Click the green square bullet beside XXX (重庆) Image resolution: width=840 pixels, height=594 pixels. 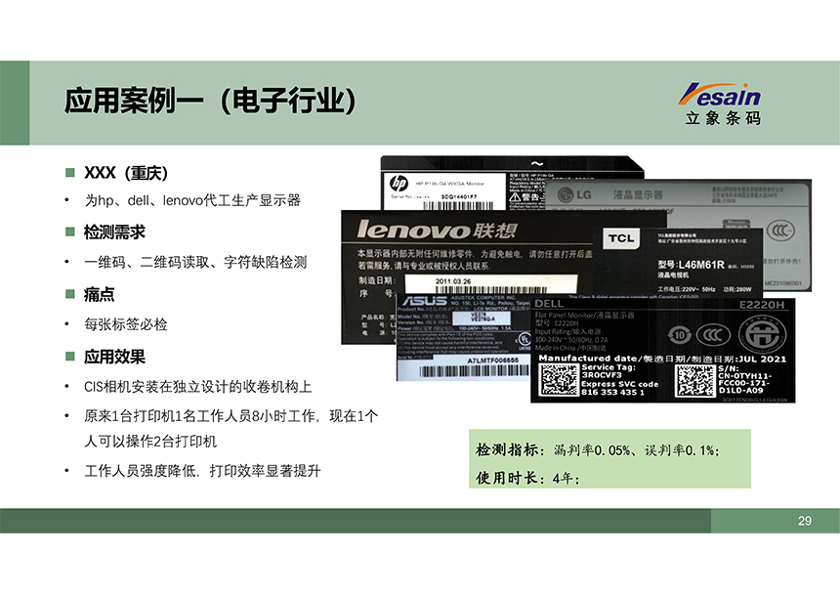pos(70,173)
